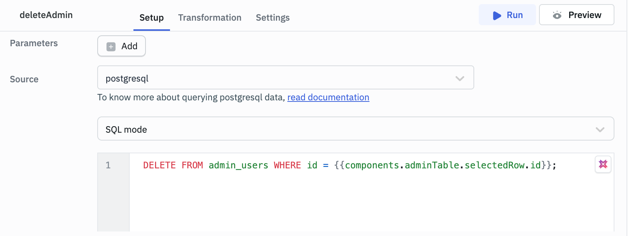628x236 pixels.
Task: Place cursor on the DELETE keyword
Action: pos(159,165)
